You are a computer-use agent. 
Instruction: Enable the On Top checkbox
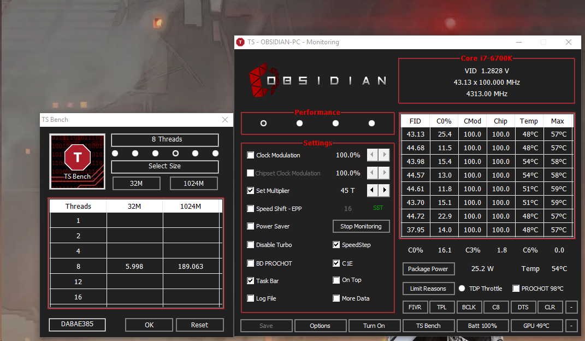pyautogui.click(x=336, y=280)
